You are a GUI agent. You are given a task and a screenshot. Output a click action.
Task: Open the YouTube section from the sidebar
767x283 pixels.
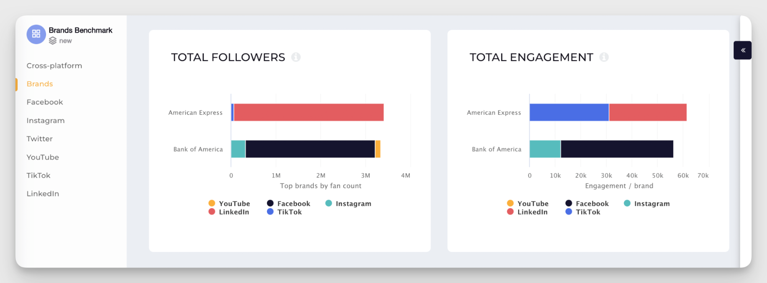point(42,157)
